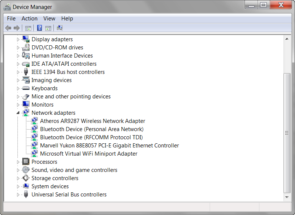Click the Display adapters icon

coord(26,39)
